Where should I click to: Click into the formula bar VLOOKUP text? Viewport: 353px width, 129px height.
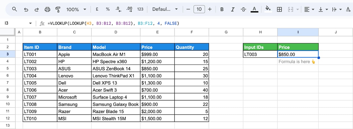[x=113, y=23]
